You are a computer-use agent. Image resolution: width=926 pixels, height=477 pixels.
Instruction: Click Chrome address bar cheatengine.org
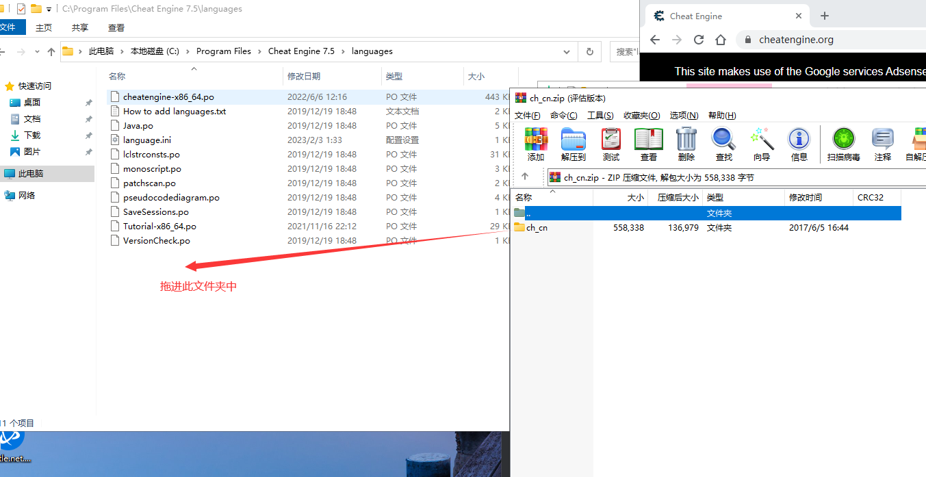(x=796, y=40)
